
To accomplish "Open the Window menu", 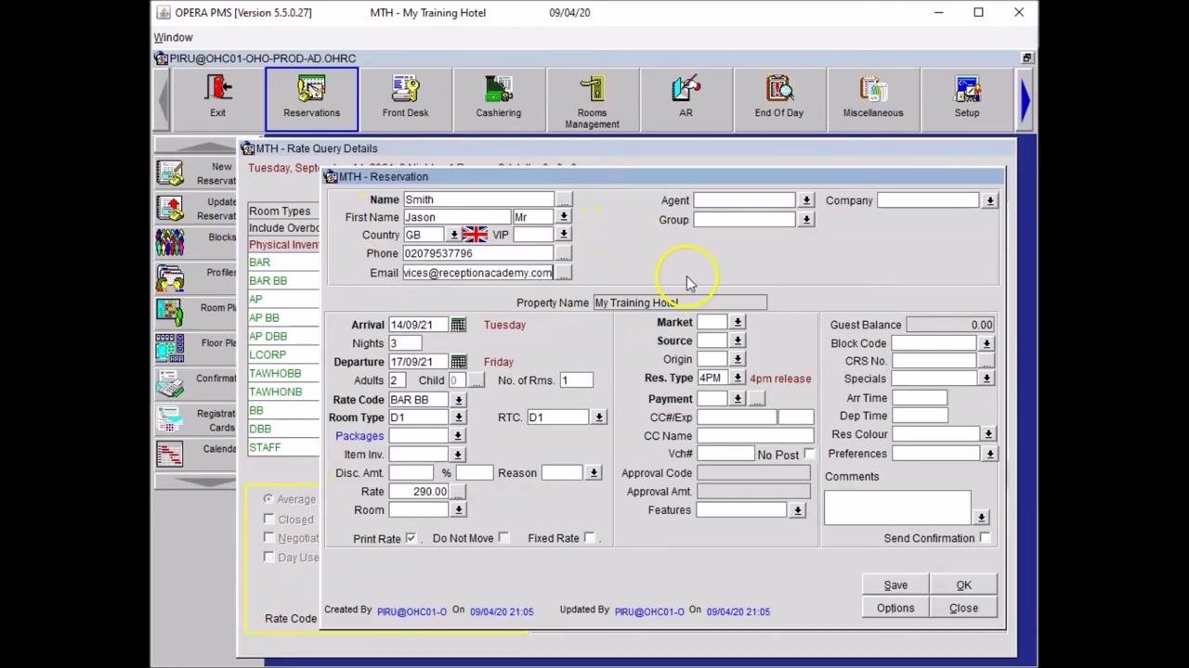I will pos(174,37).
